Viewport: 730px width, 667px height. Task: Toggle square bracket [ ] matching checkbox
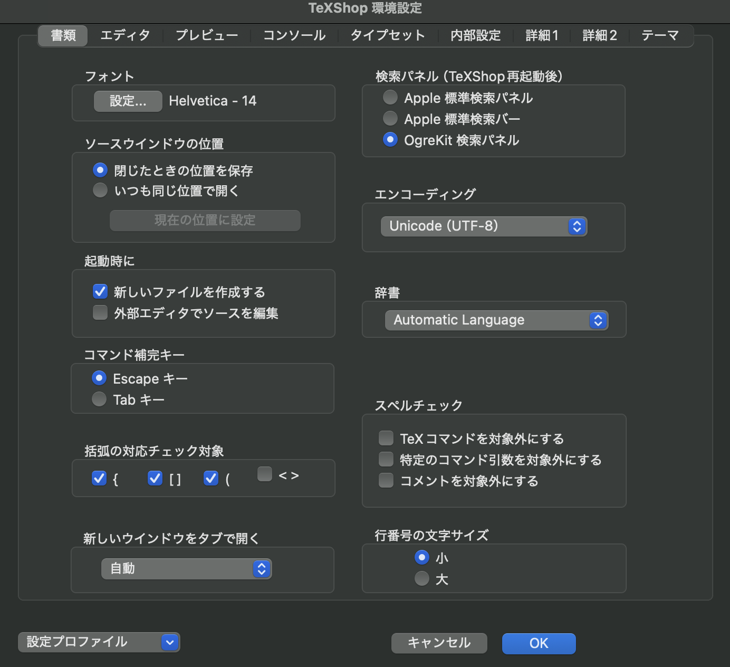(155, 478)
